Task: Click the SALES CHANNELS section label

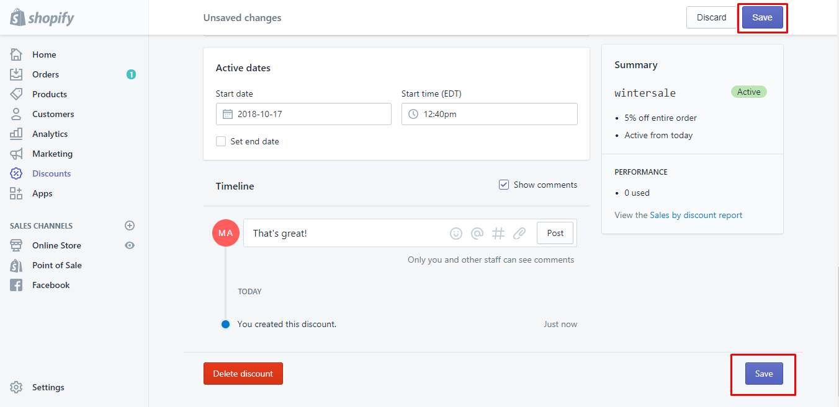Action: pyautogui.click(x=41, y=226)
